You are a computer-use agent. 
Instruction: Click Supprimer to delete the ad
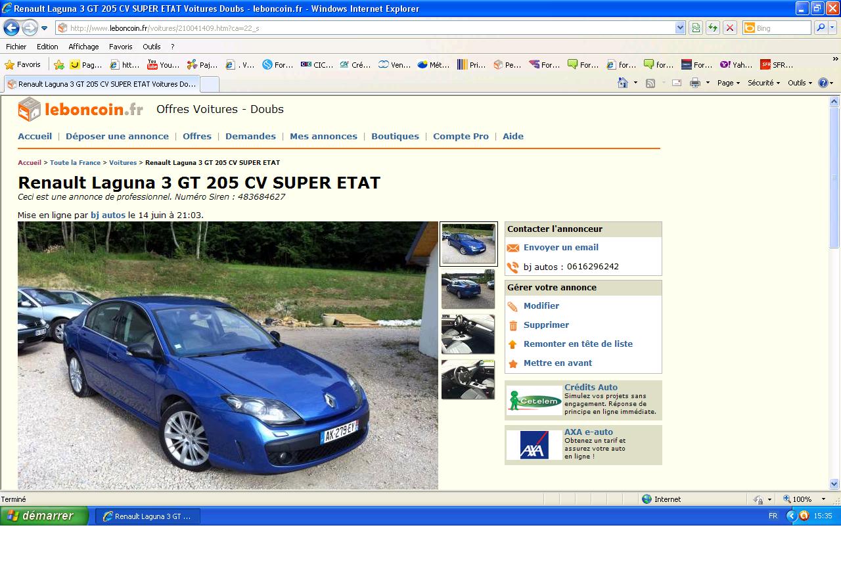coord(546,325)
